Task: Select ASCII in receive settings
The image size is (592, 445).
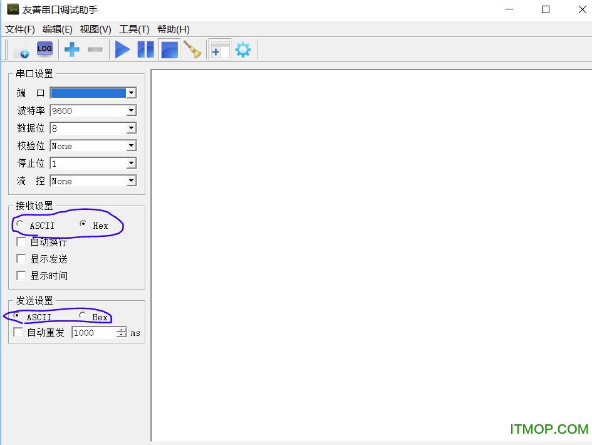Action: [x=21, y=224]
